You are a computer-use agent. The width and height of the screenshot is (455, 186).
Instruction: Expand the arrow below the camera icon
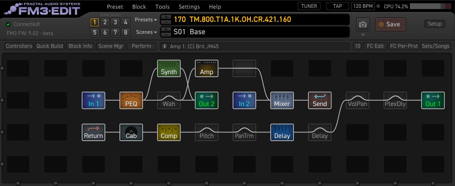[x=363, y=35]
